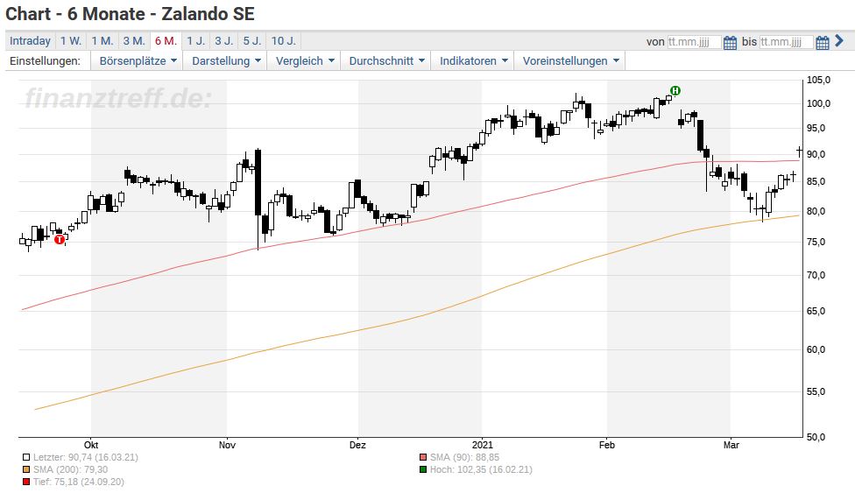The image size is (862, 493).
Task: Click the 'Feb' x-axis month label
Action: point(607,445)
